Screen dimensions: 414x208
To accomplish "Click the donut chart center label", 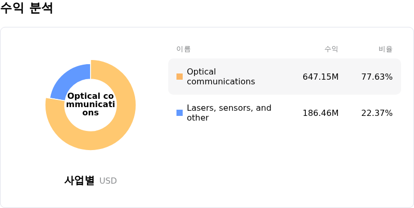I will point(91,105).
